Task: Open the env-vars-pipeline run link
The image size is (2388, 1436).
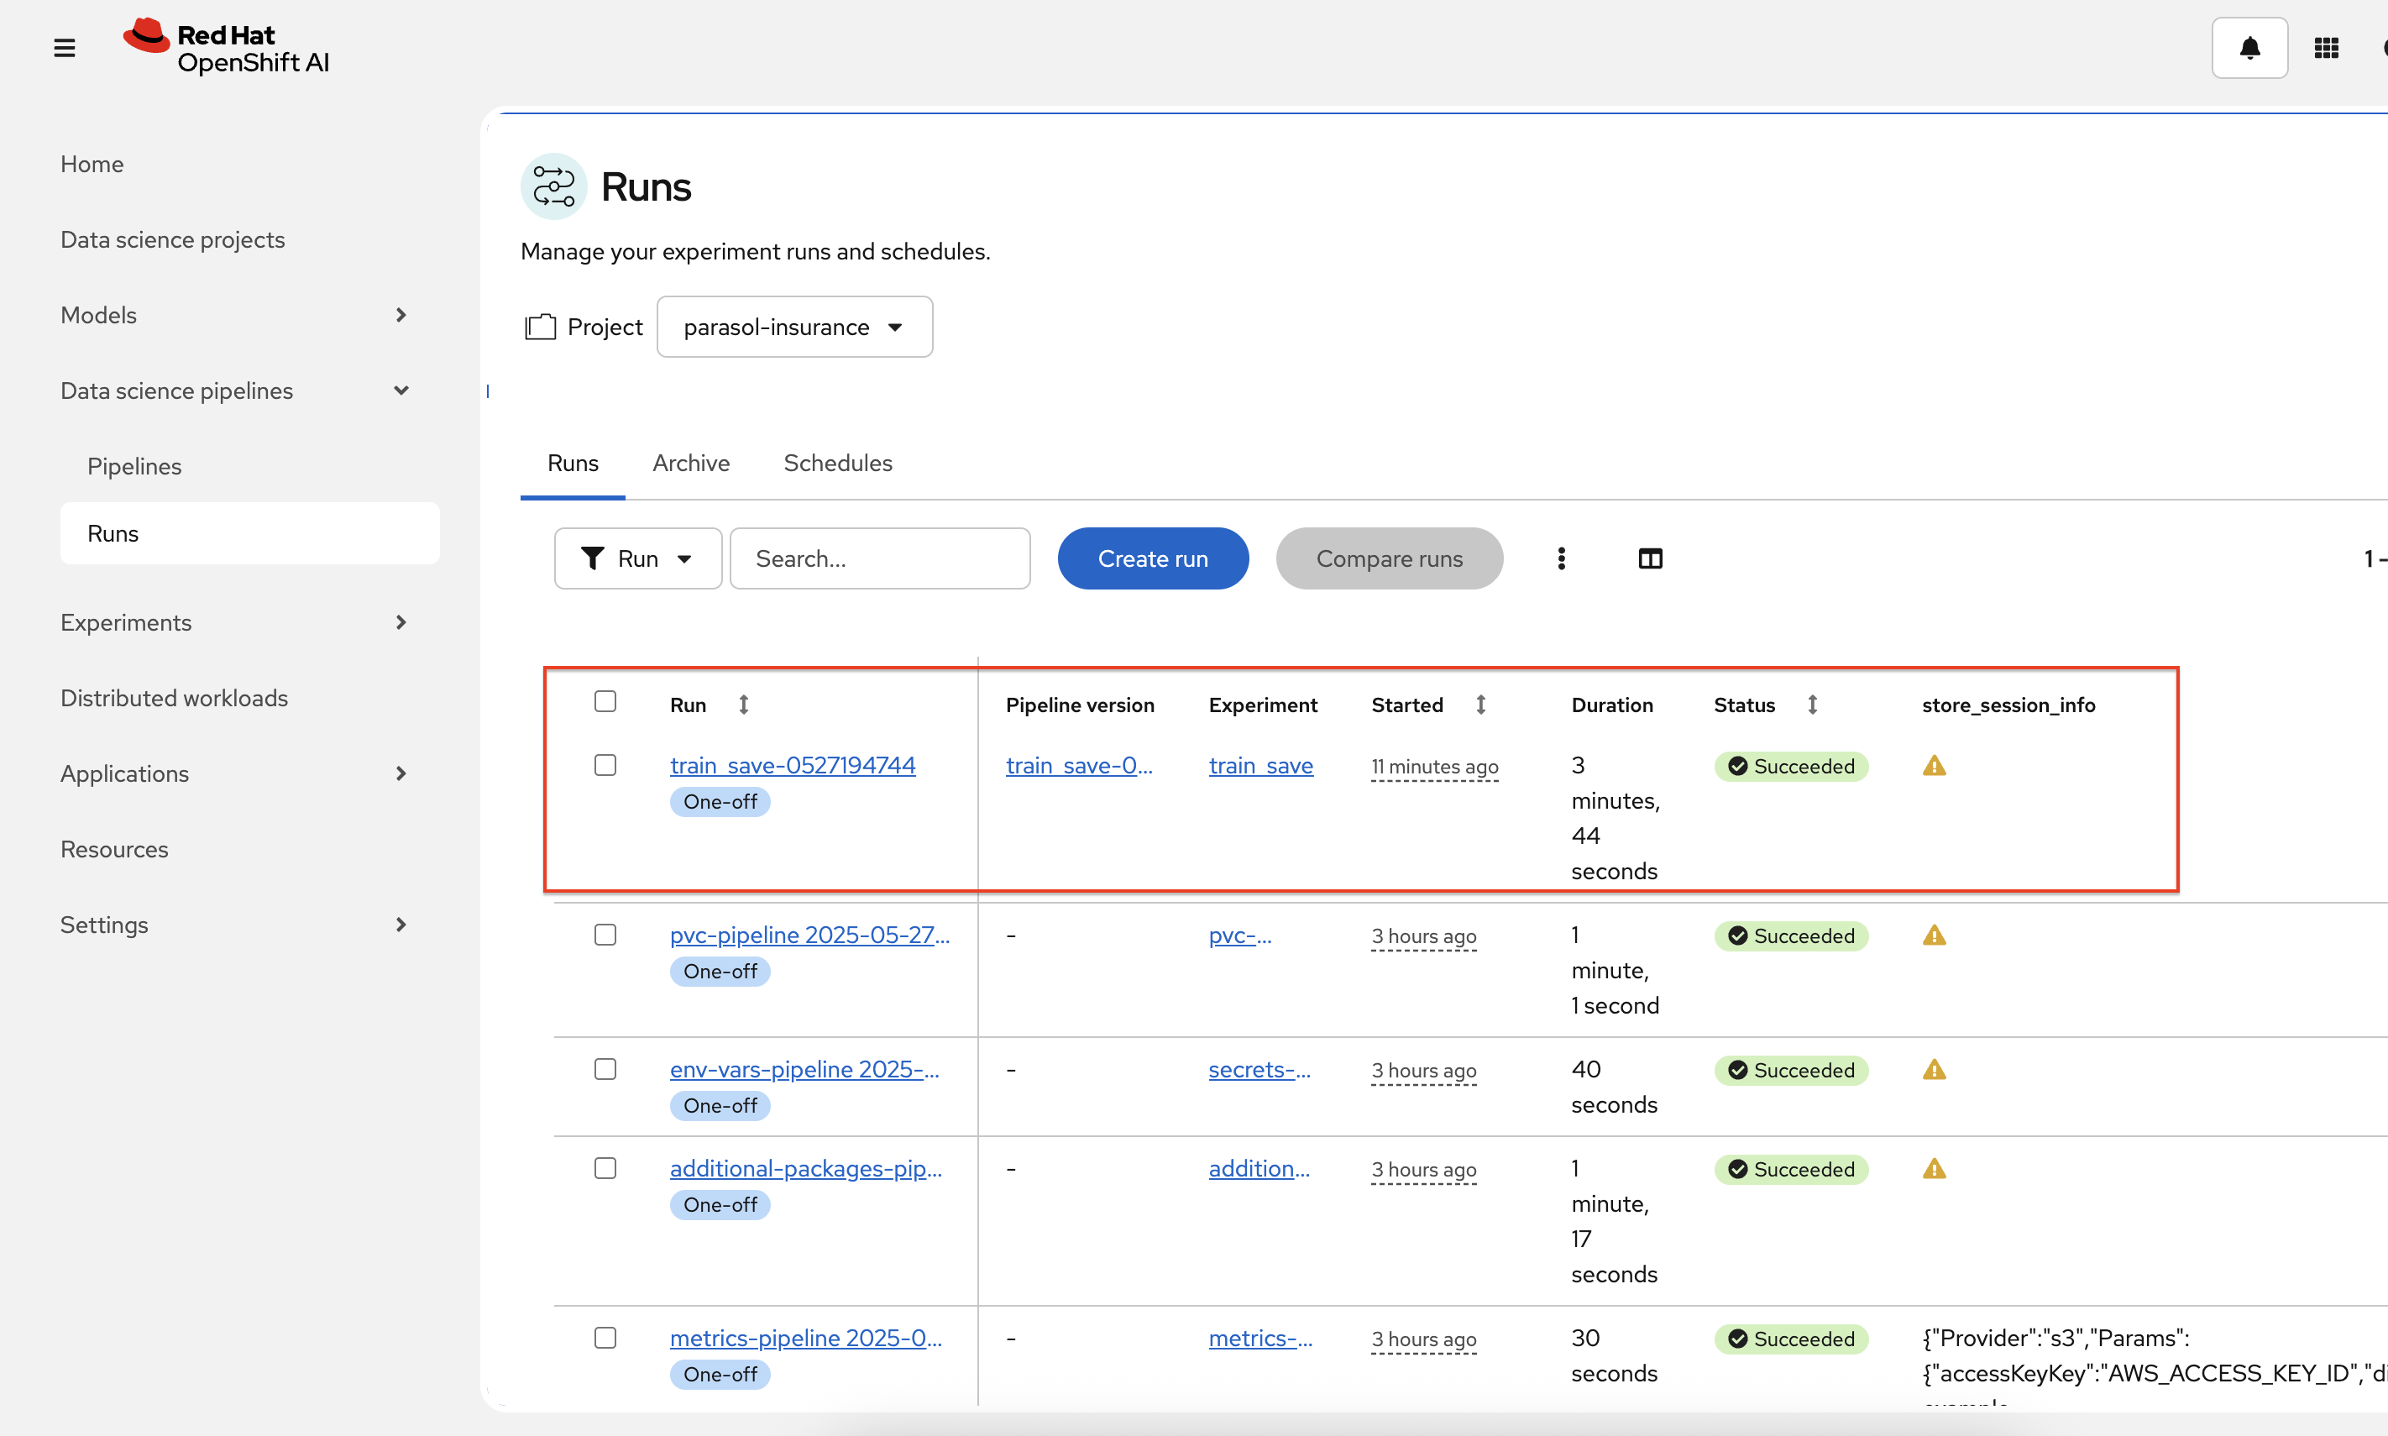Action: coord(804,1069)
